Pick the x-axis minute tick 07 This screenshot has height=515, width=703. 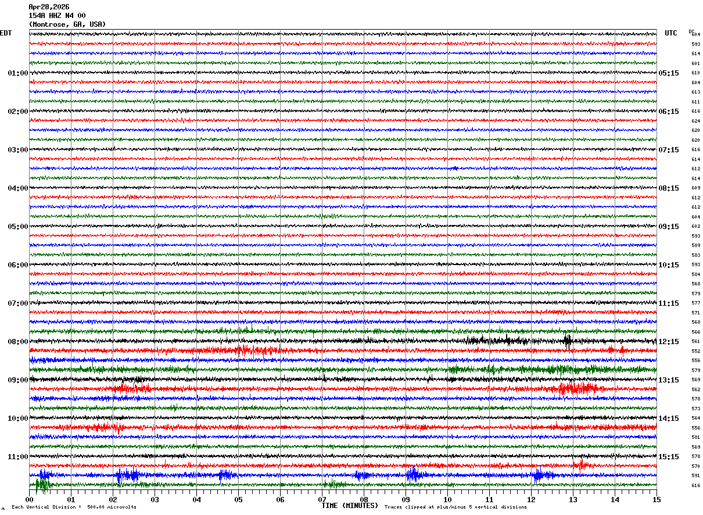(x=322, y=499)
